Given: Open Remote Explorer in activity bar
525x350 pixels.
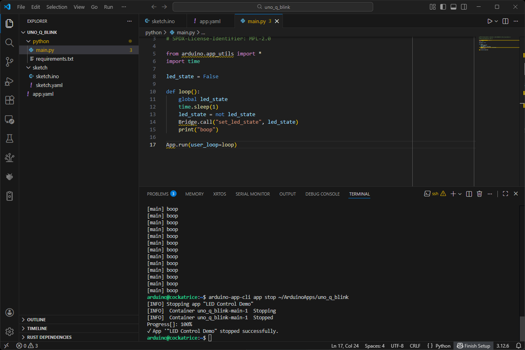Looking at the screenshot, I should [x=10, y=119].
